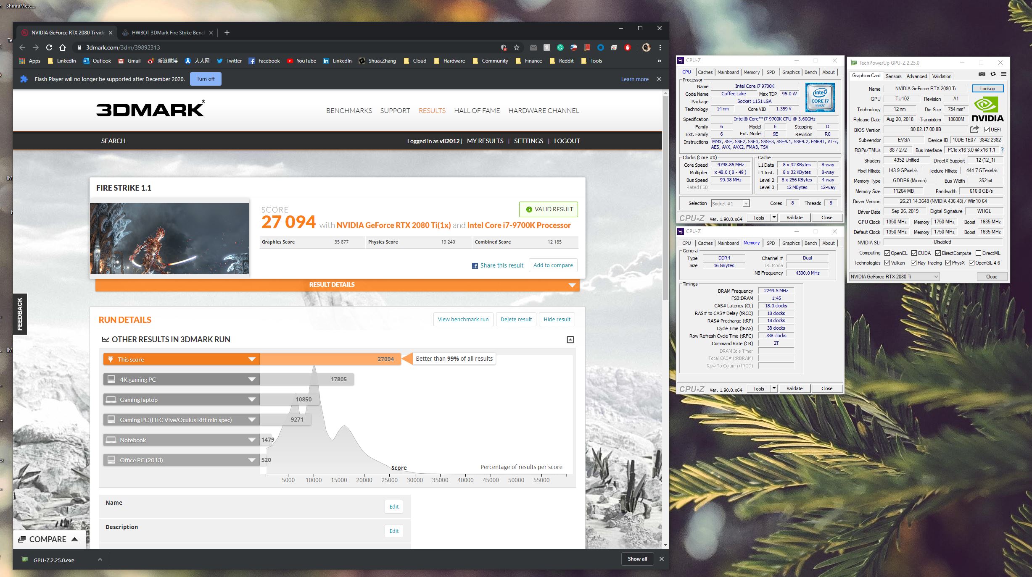
Task: Click Share this result link
Action: [498, 265]
